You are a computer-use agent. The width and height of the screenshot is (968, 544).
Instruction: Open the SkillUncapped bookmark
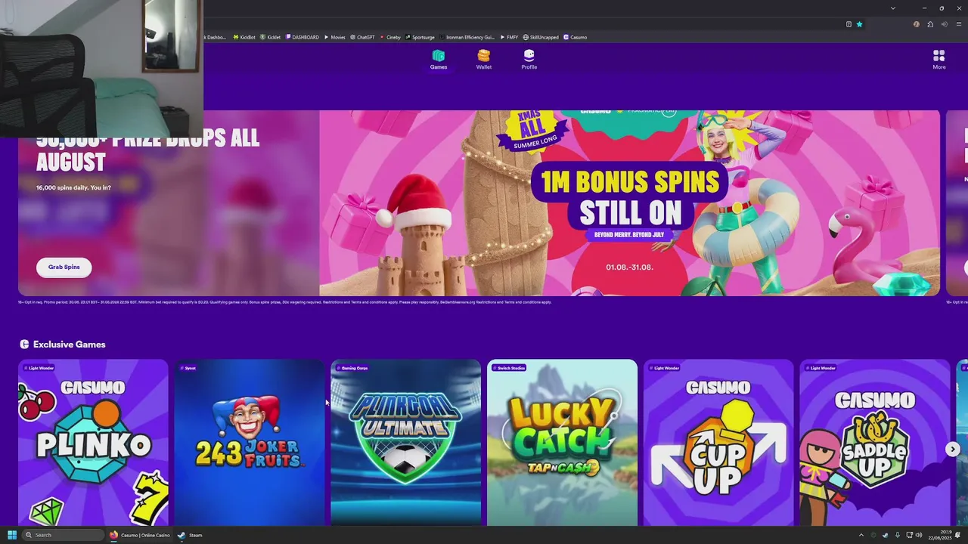541,37
